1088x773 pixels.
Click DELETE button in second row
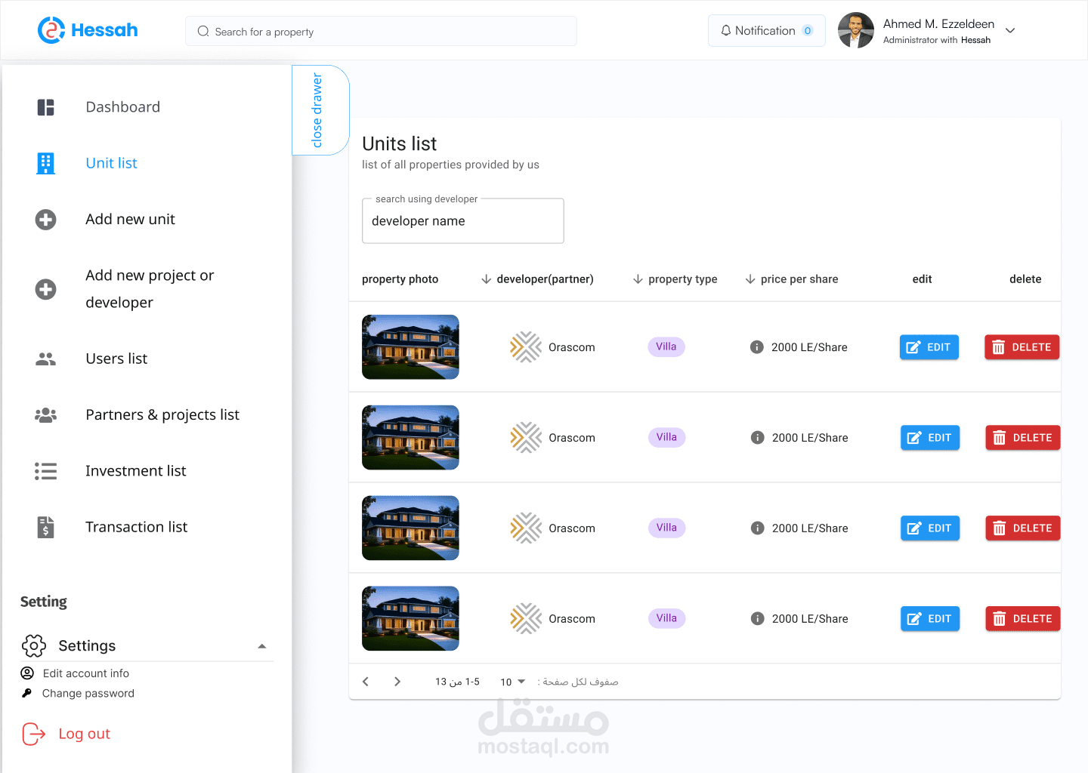(x=1023, y=438)
